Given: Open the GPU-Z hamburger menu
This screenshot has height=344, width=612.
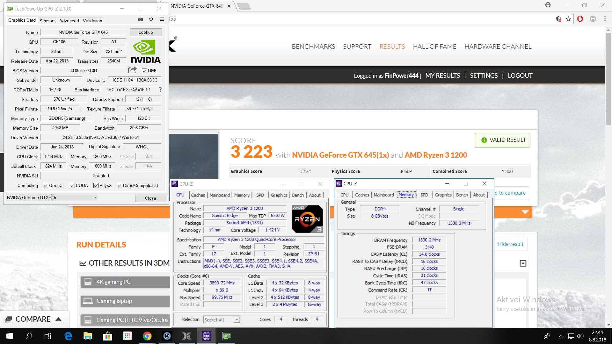Looking at the screenshot, I should coord(162,19).
